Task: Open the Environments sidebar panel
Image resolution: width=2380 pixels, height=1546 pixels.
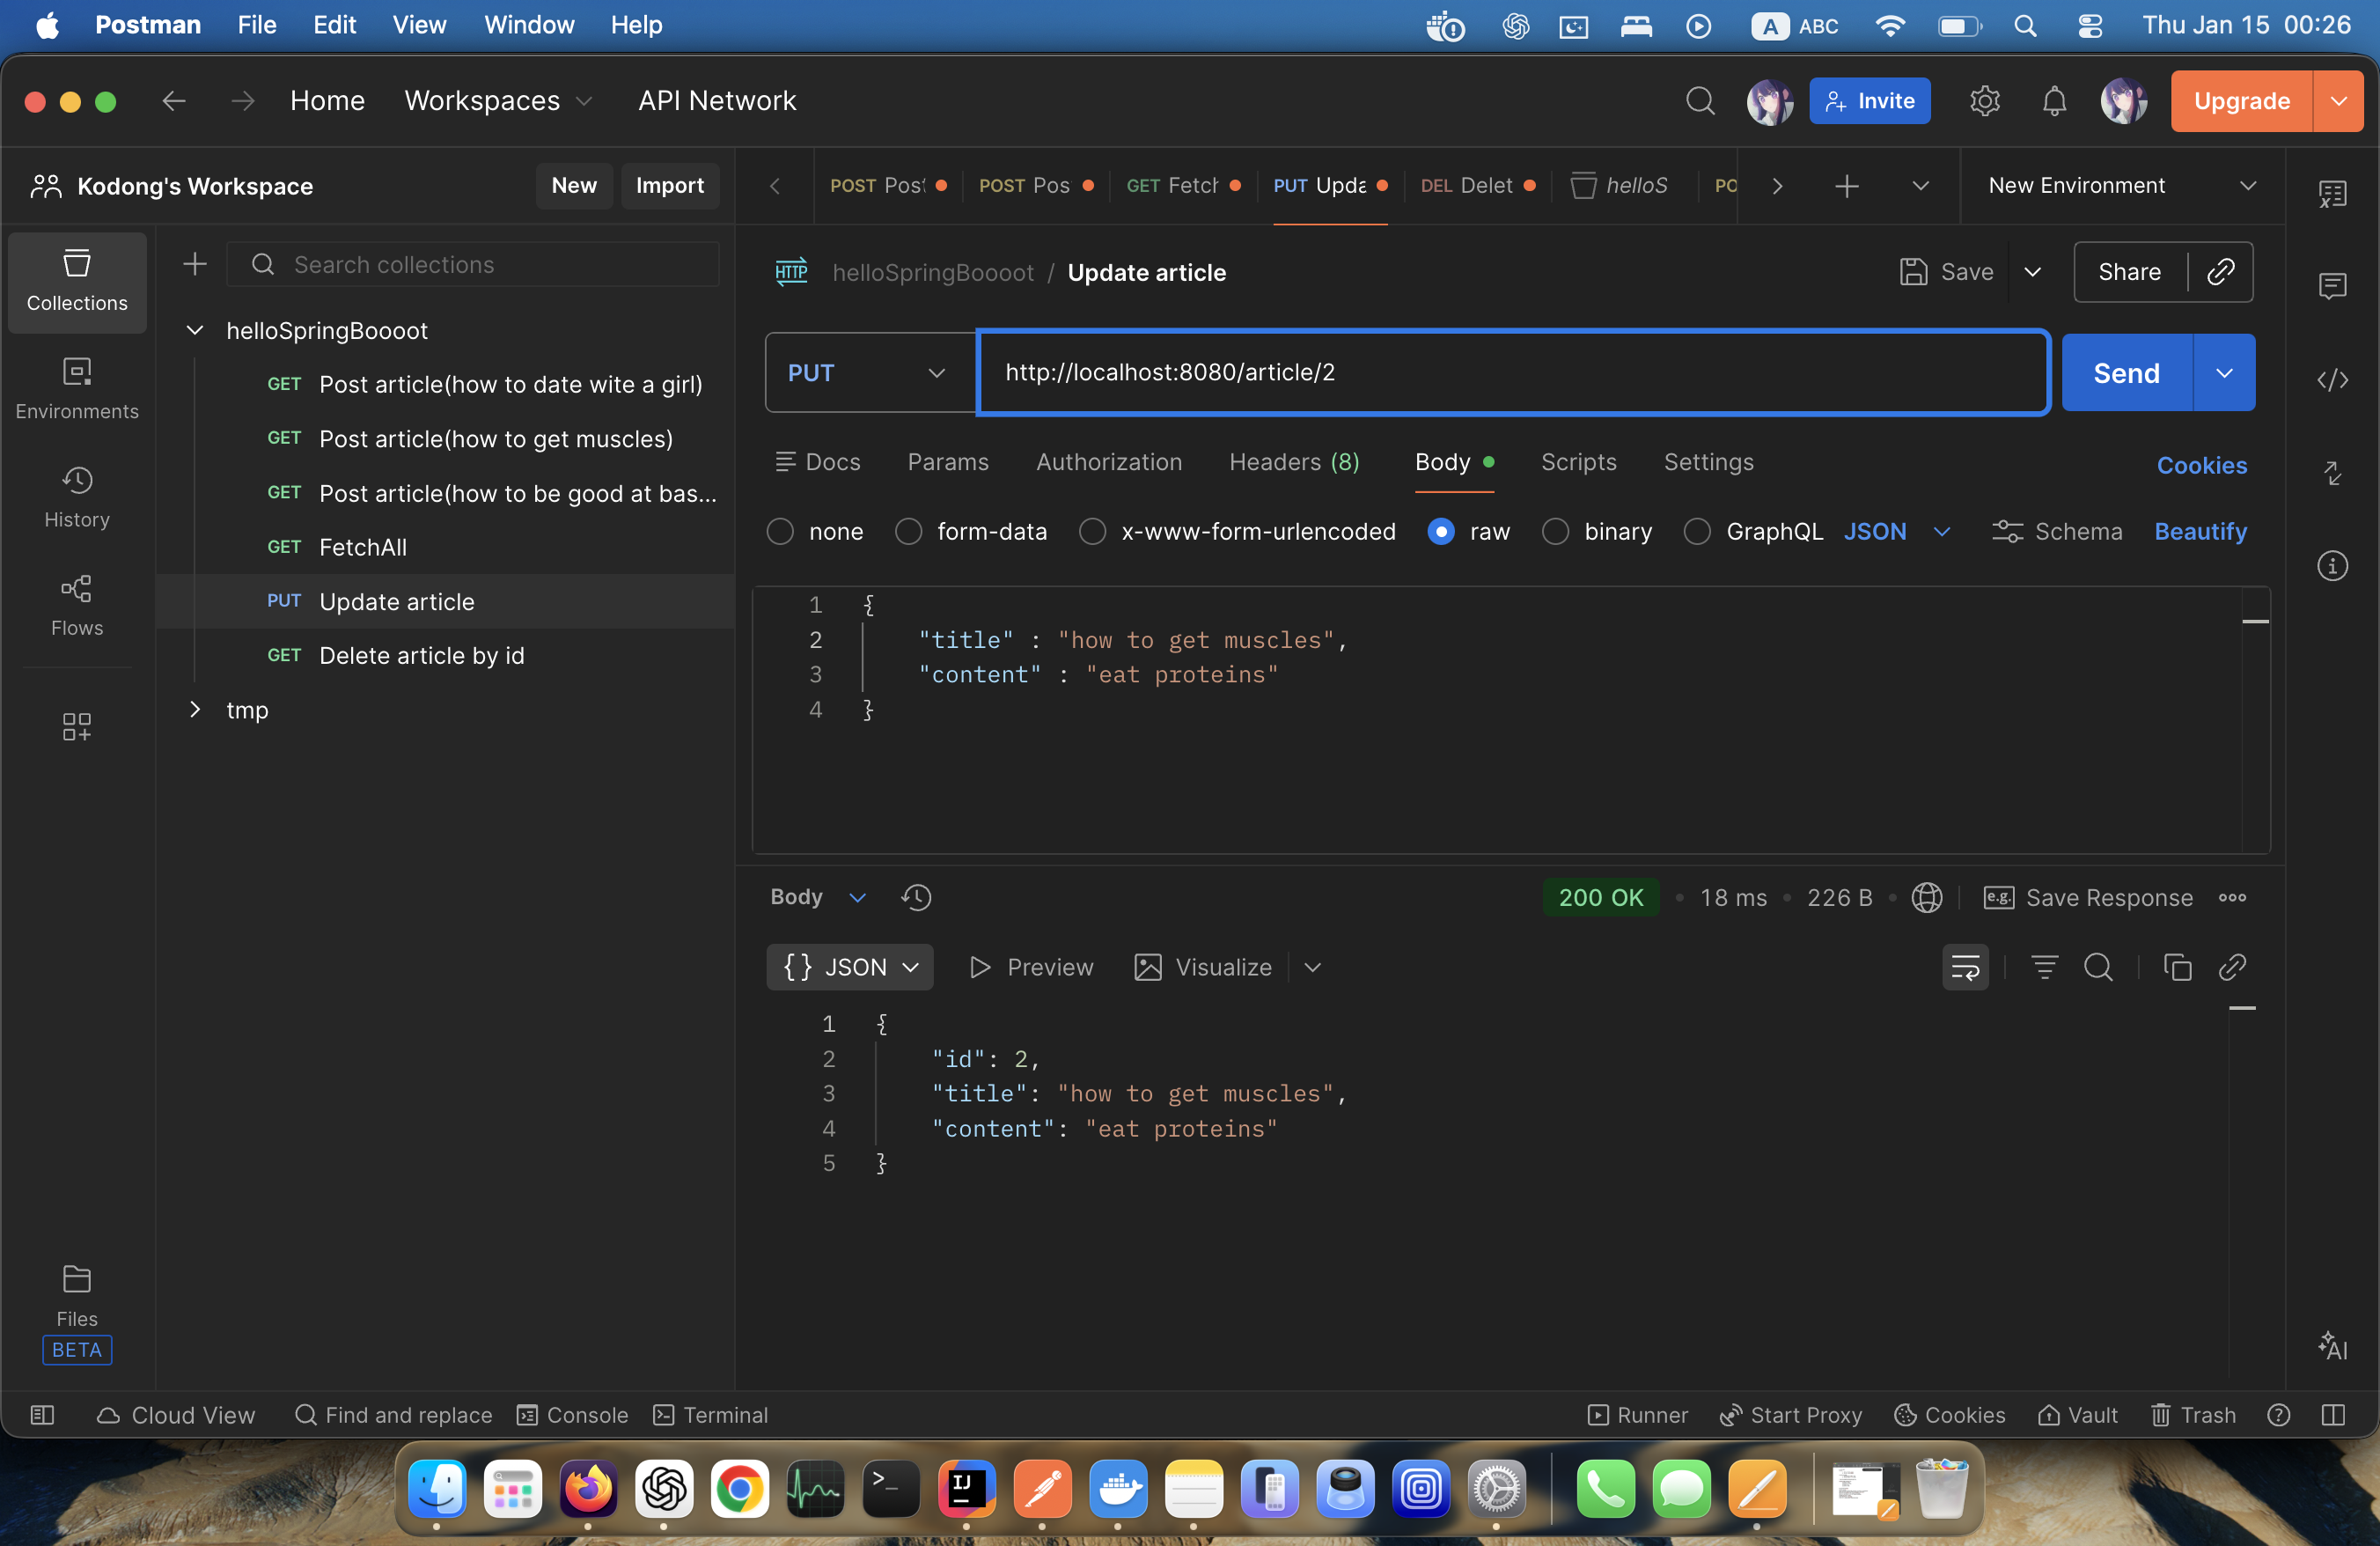Action: tap(77, 388)
